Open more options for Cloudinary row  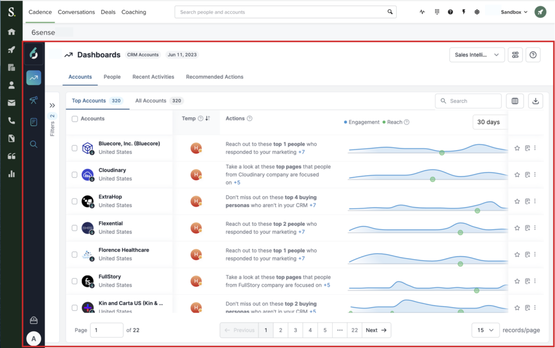(535, 175)
